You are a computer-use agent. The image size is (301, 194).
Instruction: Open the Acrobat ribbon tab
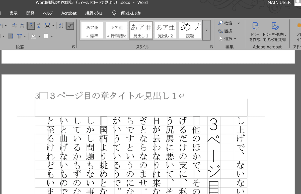coord(69,13)
